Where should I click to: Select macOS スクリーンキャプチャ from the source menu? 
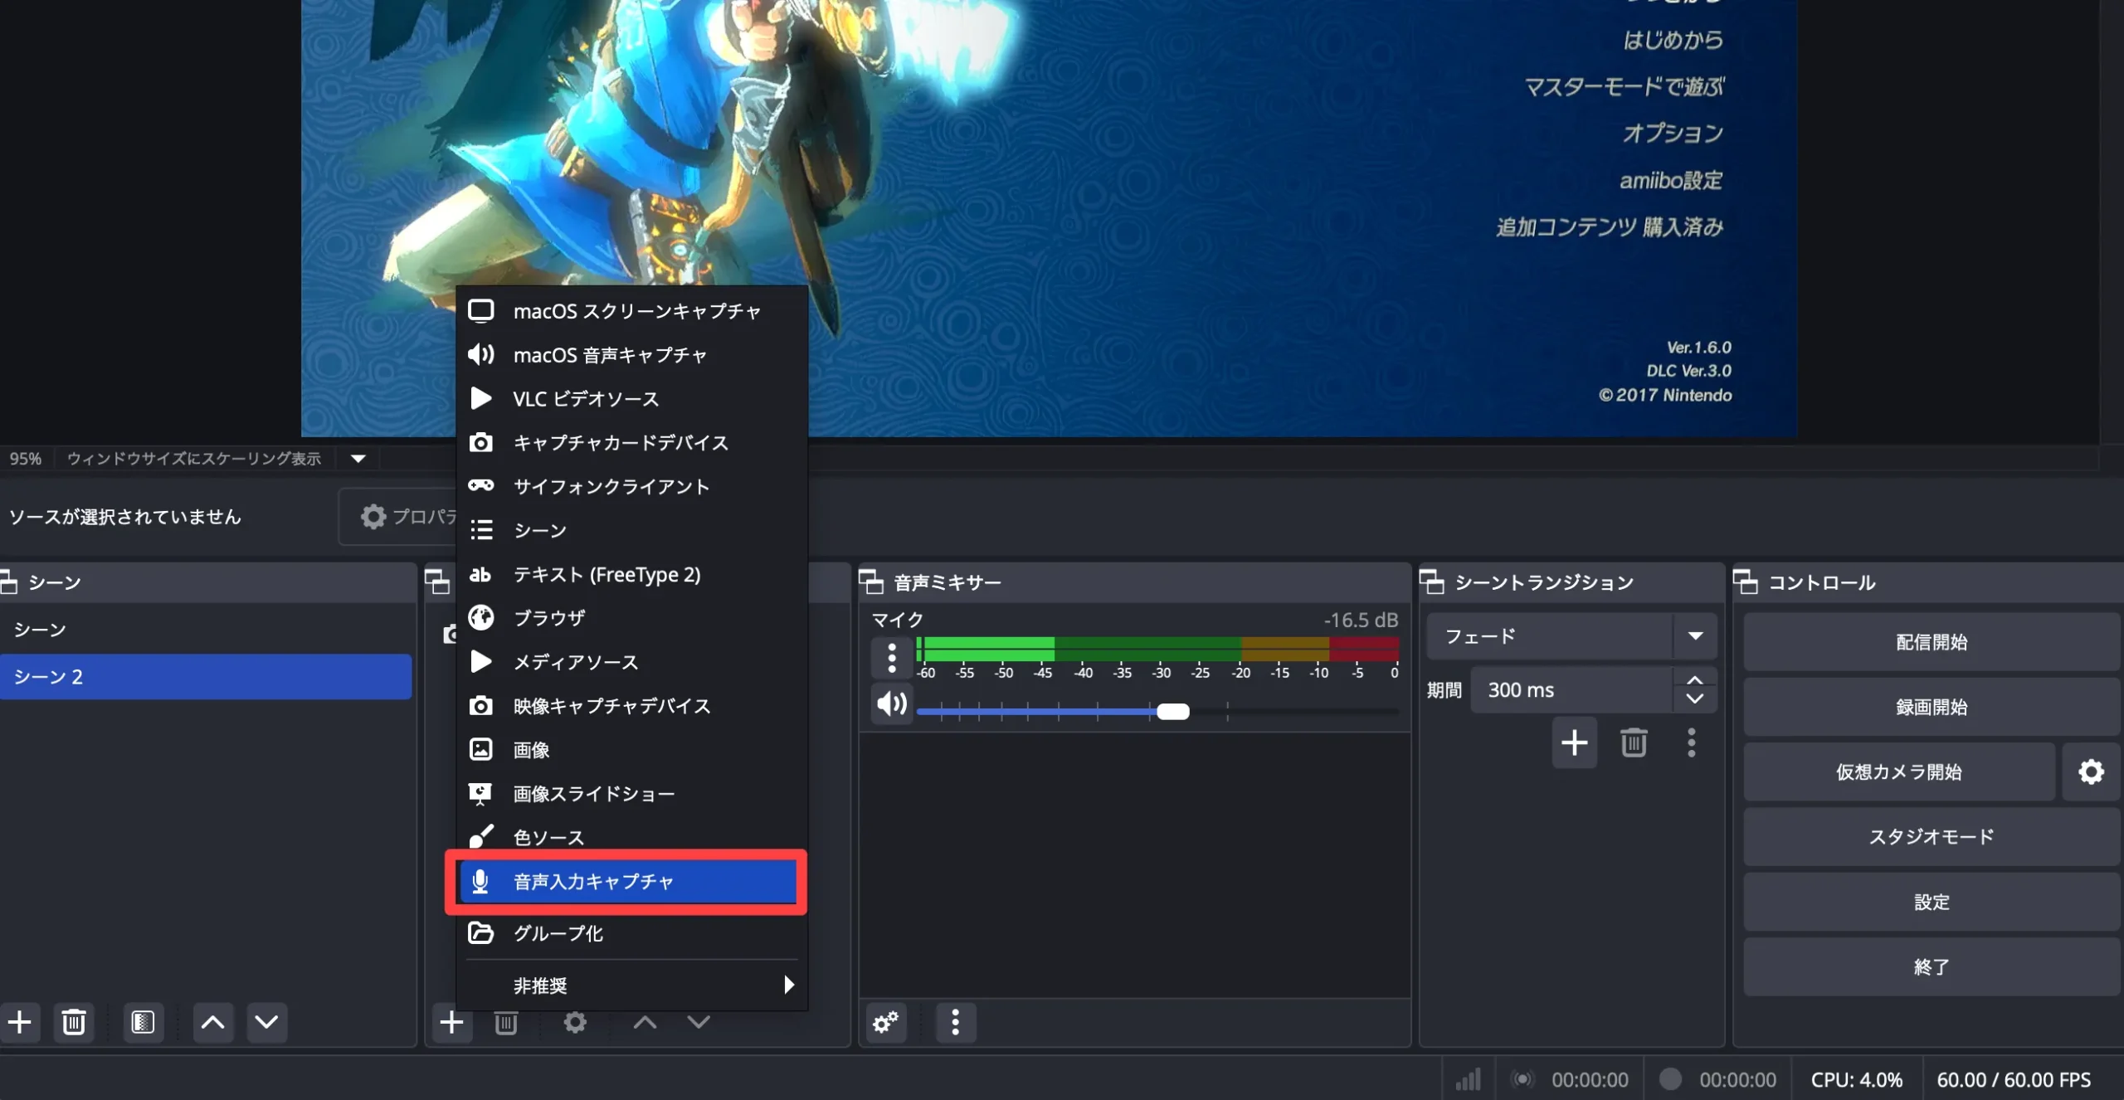[x=631, y=311]
